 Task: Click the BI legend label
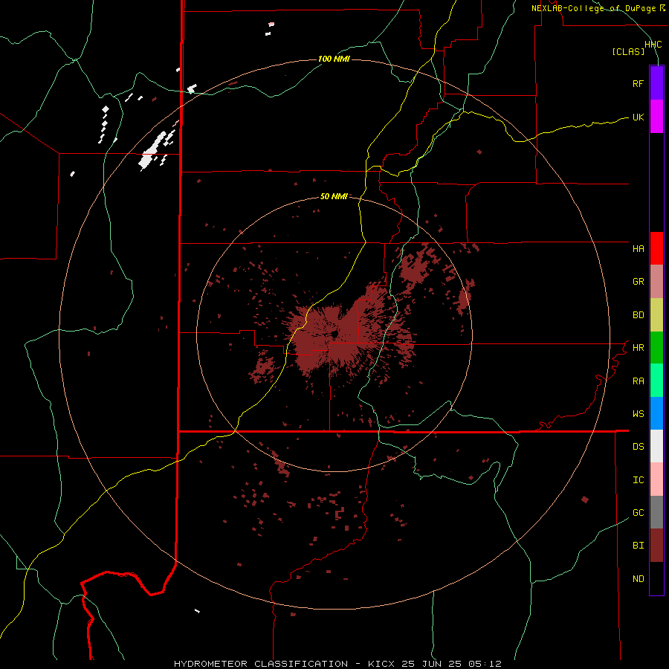point(638,546)
